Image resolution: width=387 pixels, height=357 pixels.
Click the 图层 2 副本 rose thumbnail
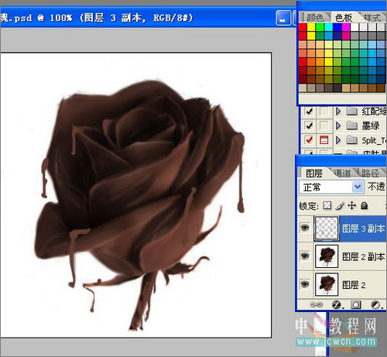[x=327, y=256]
